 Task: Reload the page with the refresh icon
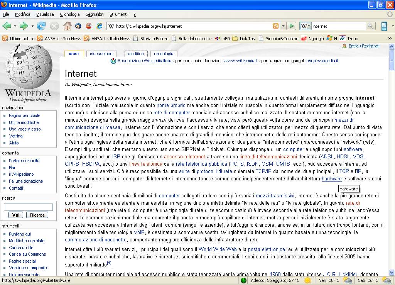point(41,26)
